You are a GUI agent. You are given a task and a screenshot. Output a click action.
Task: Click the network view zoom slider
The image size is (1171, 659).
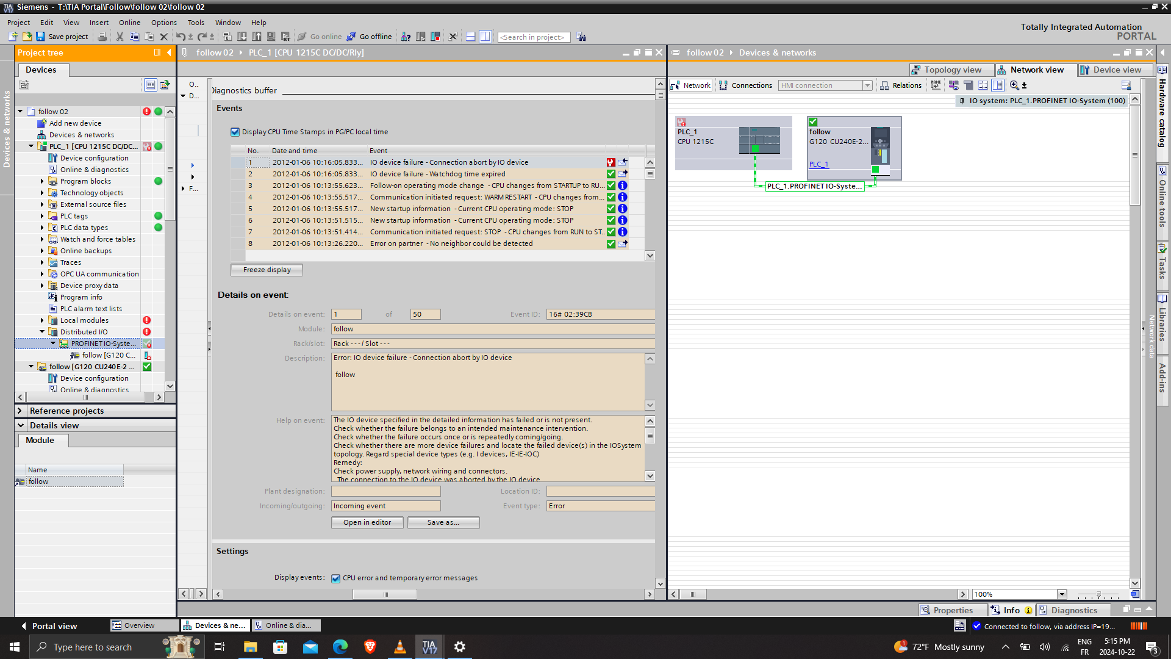click(1098, 594)
